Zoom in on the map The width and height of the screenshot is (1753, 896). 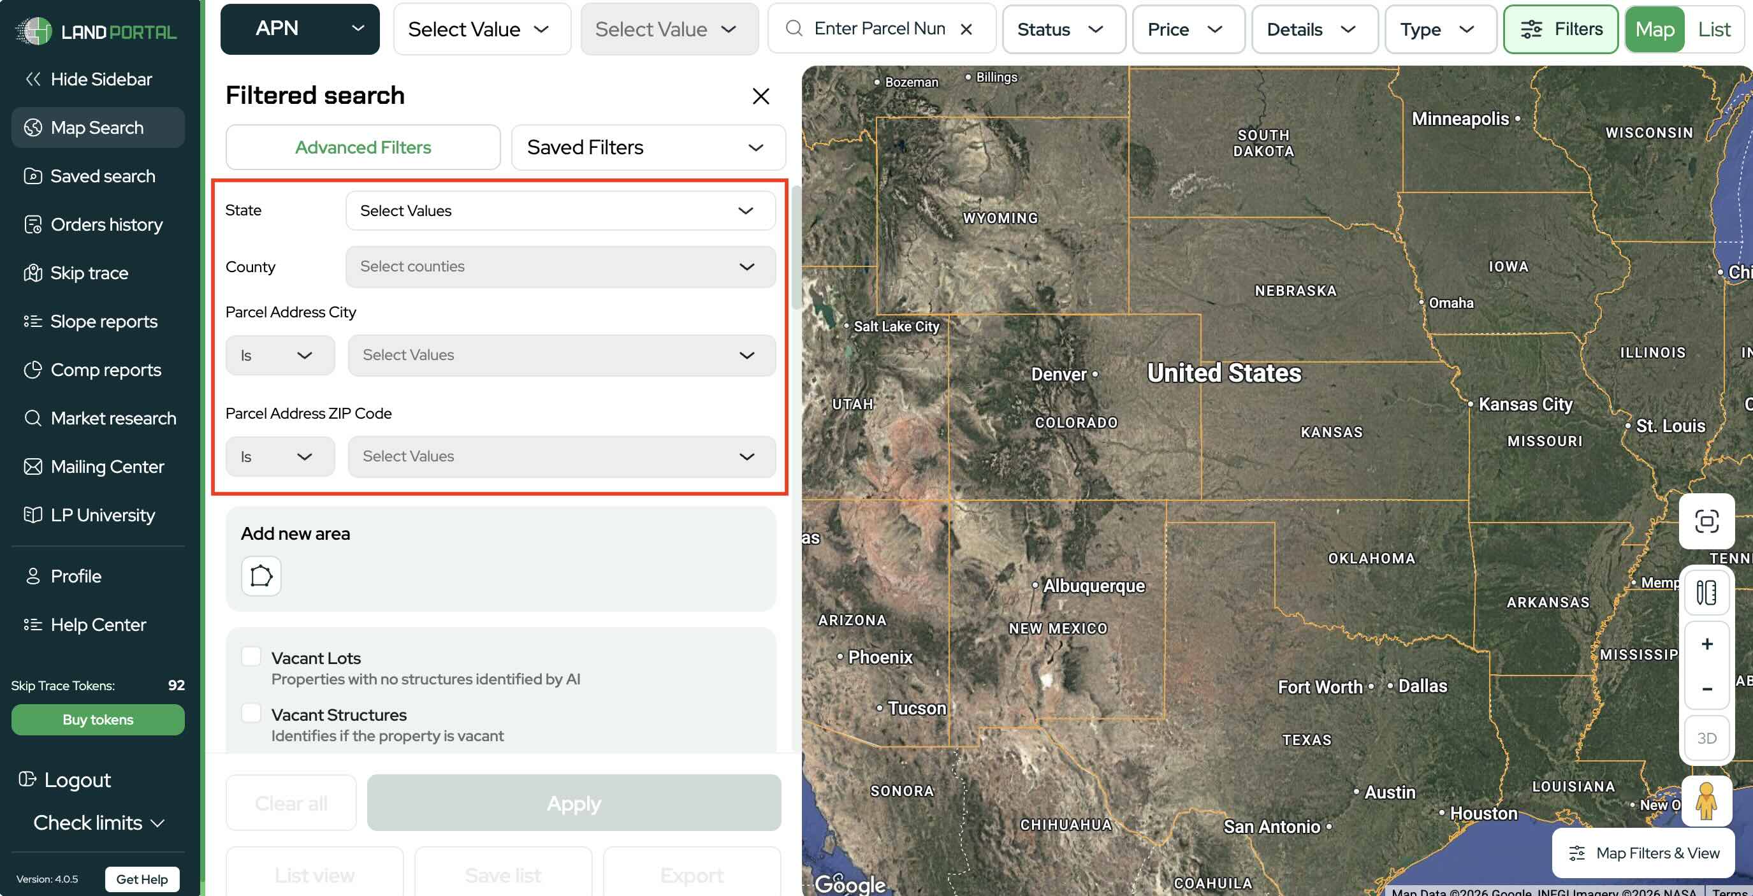[1706, 644]
